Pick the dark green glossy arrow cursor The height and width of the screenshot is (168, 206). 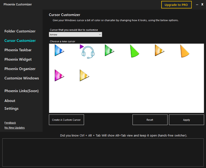pos(110,50)
